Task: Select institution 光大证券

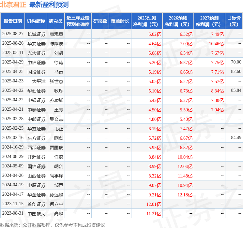Action: pos(37,53)
